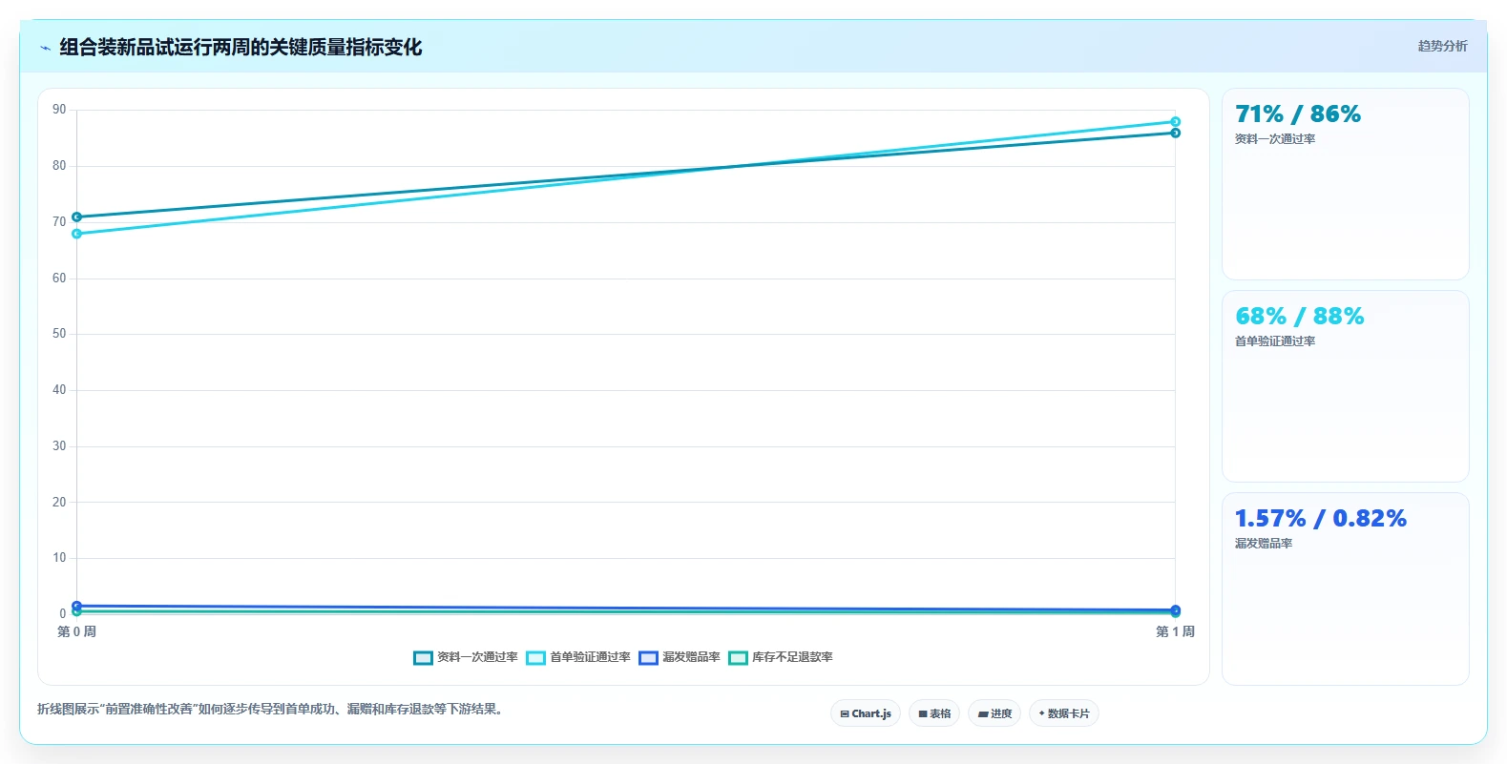Click the chart description text below the chart
Viewport: 1507px width, 764px height.
pyautogui.click(x=270, y=710)
